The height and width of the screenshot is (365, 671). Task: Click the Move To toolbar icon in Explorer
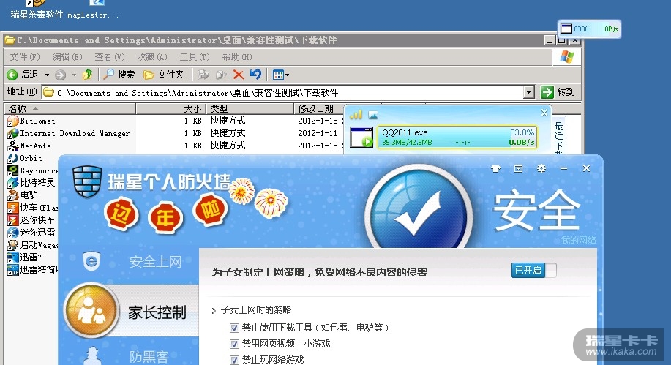(x=203, y=75)
